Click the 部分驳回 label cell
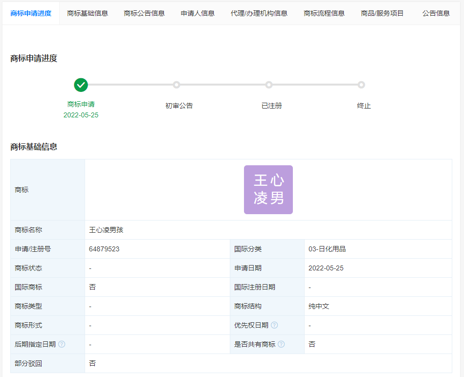This screenshot has width=464, height=377. 47,363
